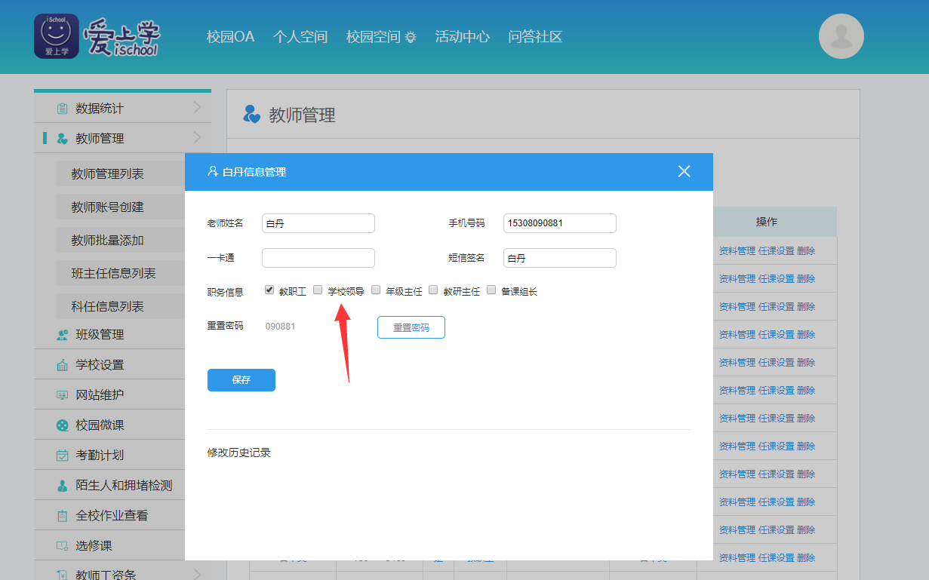Click the iSchool smiley logo icon
Viewport: 929px width, 580px height.
coord(57,36)
